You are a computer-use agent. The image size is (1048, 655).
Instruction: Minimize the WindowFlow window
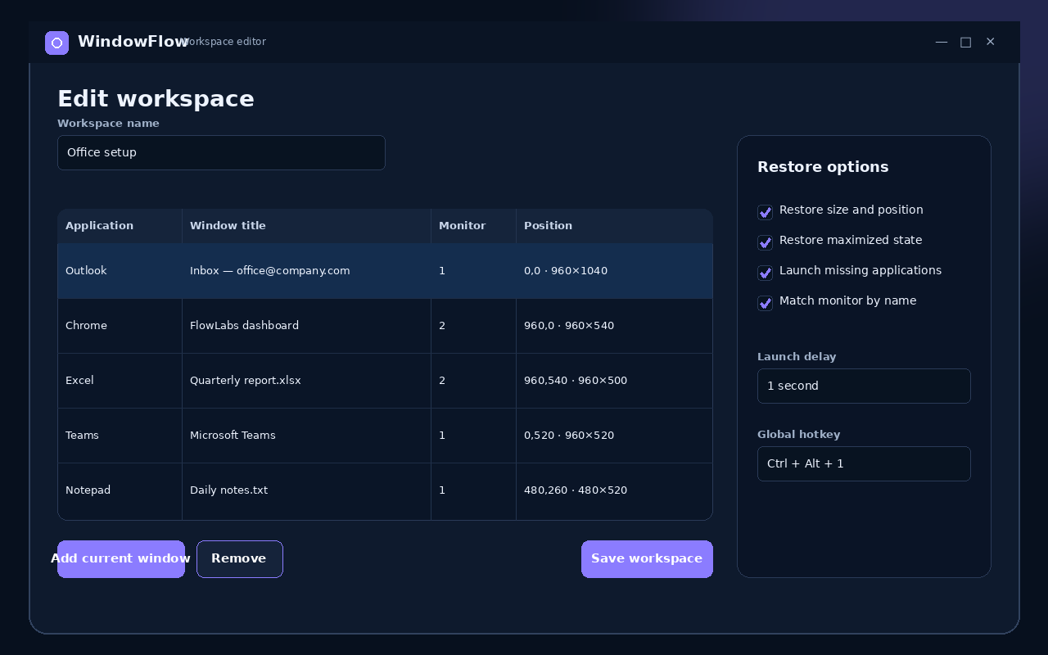tap(942, 42)
